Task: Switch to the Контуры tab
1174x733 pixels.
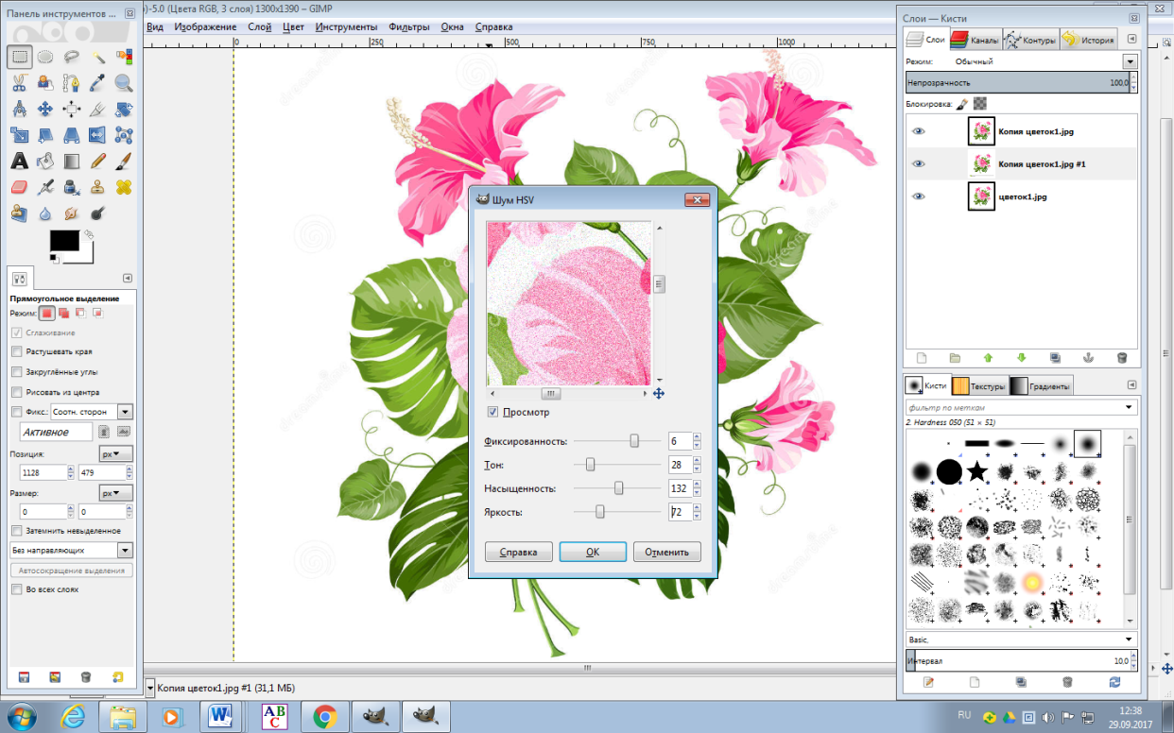Action: pyautogui.click(x=1029, y=40)
